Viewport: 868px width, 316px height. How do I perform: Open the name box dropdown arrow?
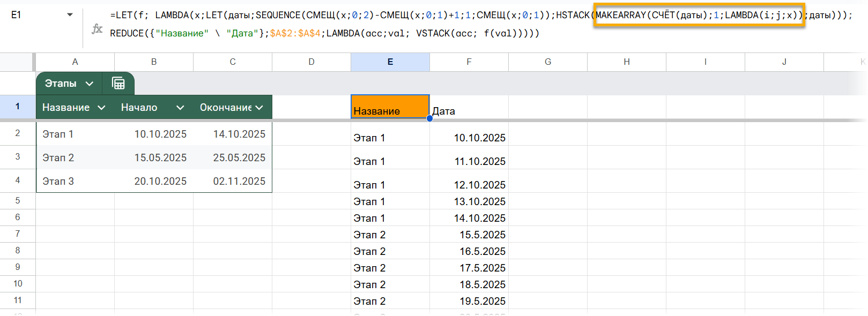point(70,15)
